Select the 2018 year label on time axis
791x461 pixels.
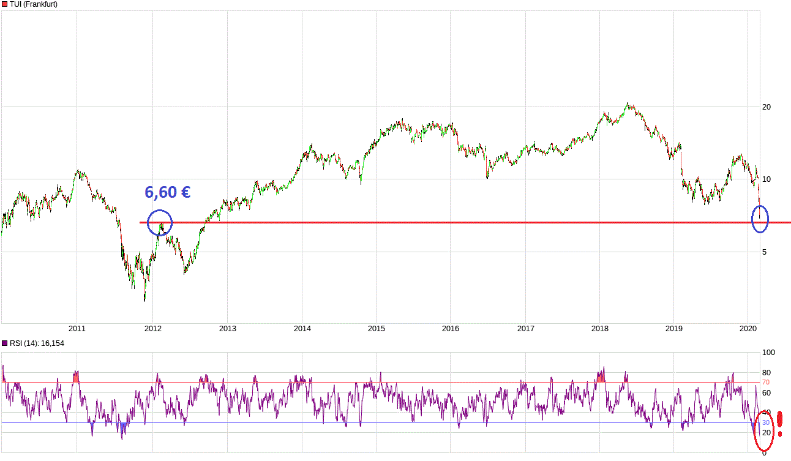click(599, 329)
